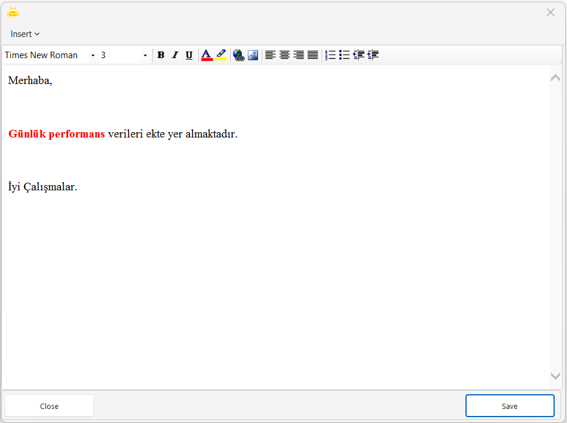Insert an image using the picture icon

tap(253, 55)
